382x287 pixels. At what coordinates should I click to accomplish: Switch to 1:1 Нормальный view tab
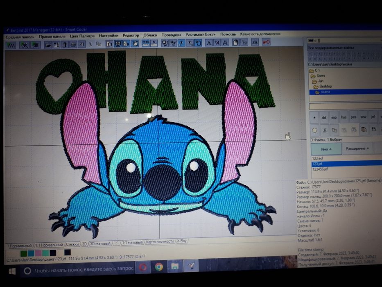pos(49,245)
